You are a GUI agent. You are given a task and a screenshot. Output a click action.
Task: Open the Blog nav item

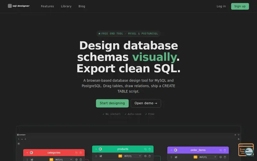82,6
